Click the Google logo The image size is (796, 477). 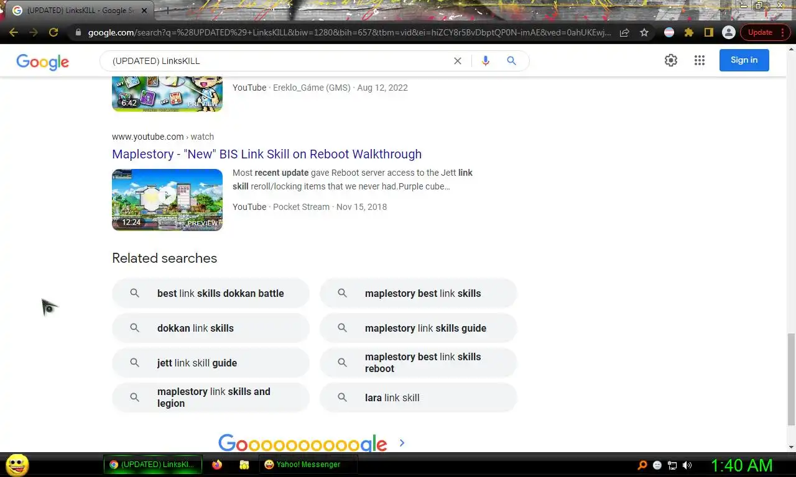tap(42, 61)
